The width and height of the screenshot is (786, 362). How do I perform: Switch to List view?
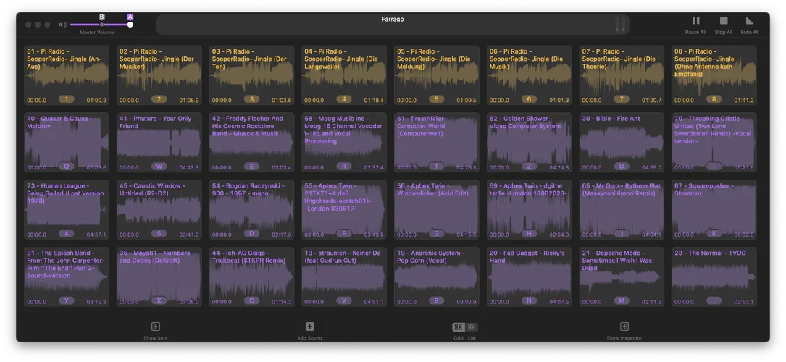pos(472,327)
